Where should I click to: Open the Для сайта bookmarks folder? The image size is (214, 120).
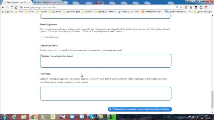(x=55, y=12)
